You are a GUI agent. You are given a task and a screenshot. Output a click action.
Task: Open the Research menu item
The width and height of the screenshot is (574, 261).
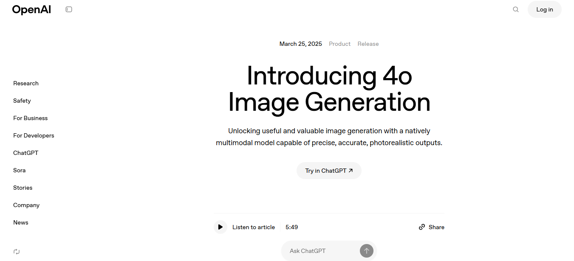click(26, 83)
